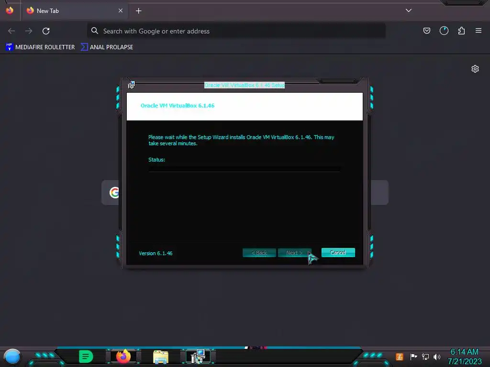Image resolution: width=490 pixels, height=367 pixels.
Task: Open the volume speaker tray icon
Action: (x=437, y=356)
